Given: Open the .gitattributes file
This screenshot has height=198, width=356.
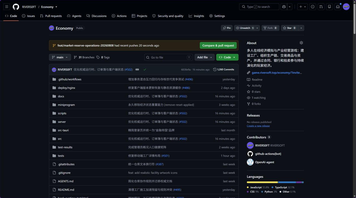Looking at the screenshot, I should coord(66,164).
